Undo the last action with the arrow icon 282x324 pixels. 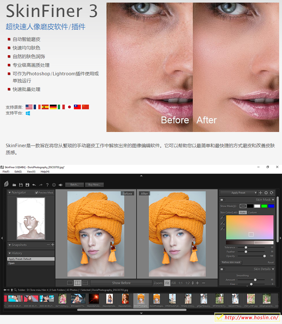tap(34, 185)
